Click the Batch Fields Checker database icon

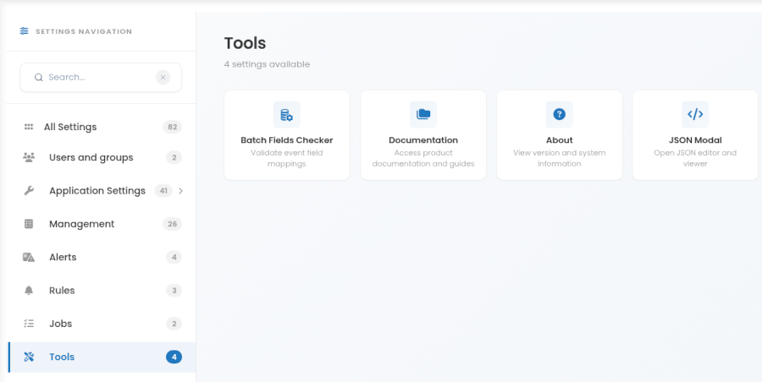coord(287,115)
